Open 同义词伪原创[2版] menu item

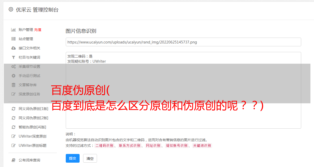tap(34, 118)
